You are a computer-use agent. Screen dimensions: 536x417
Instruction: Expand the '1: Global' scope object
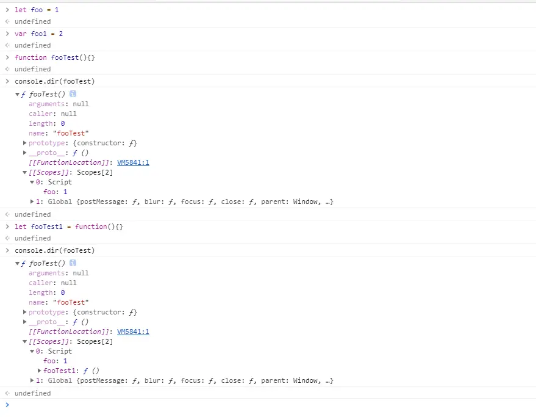tap(32, 201)
